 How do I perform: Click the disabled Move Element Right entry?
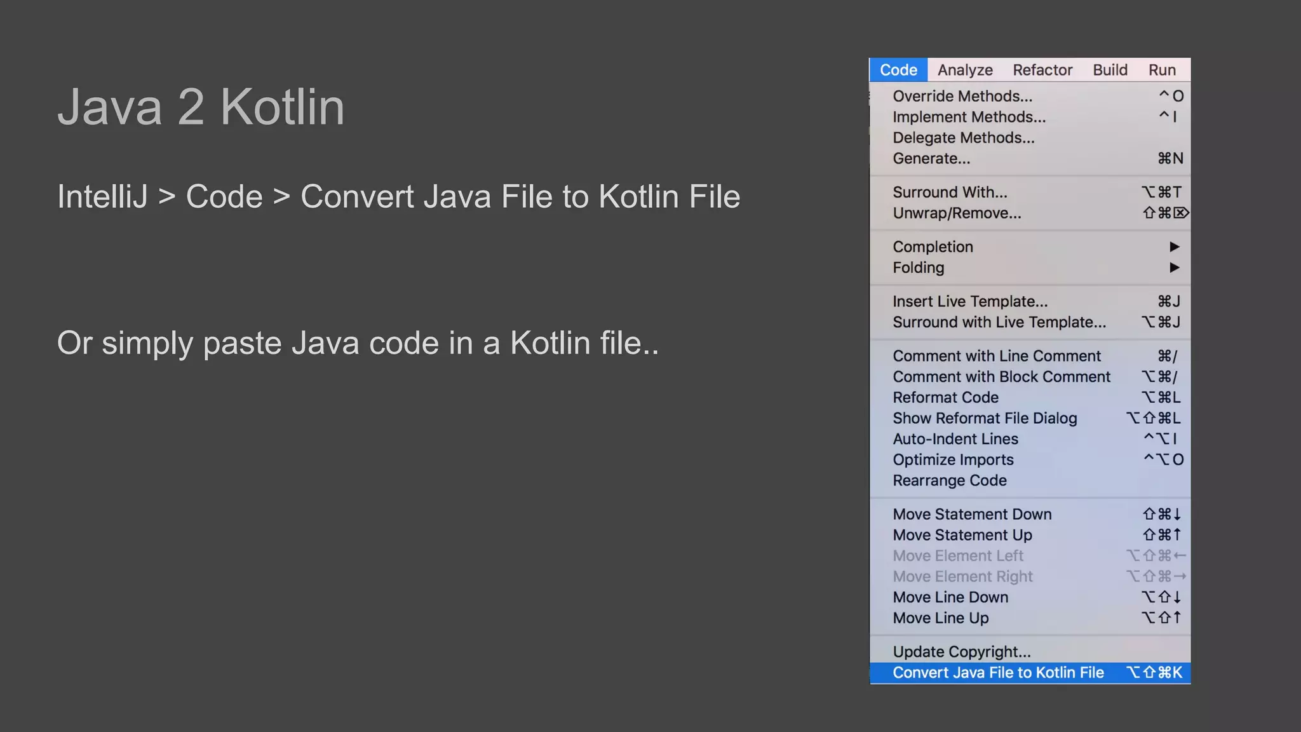point(1030,577)
